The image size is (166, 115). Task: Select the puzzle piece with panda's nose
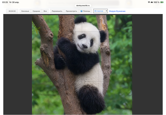[x=85, y=46]
